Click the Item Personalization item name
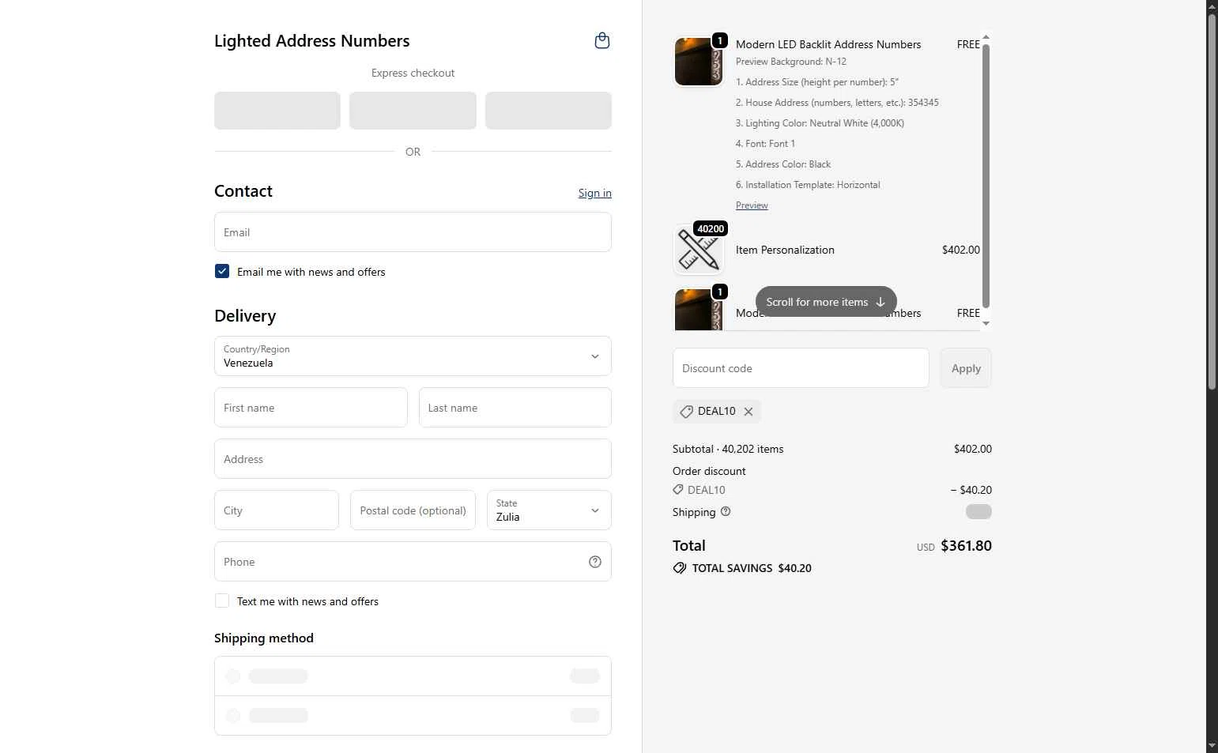Viewport: 1218px width, 753px height. [785, 250]
